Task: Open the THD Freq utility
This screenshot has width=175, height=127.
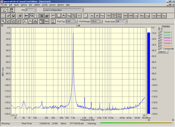Action: click(119, 16)
